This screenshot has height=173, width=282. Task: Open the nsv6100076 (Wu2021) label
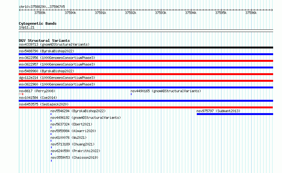click(x=68, y=138)
